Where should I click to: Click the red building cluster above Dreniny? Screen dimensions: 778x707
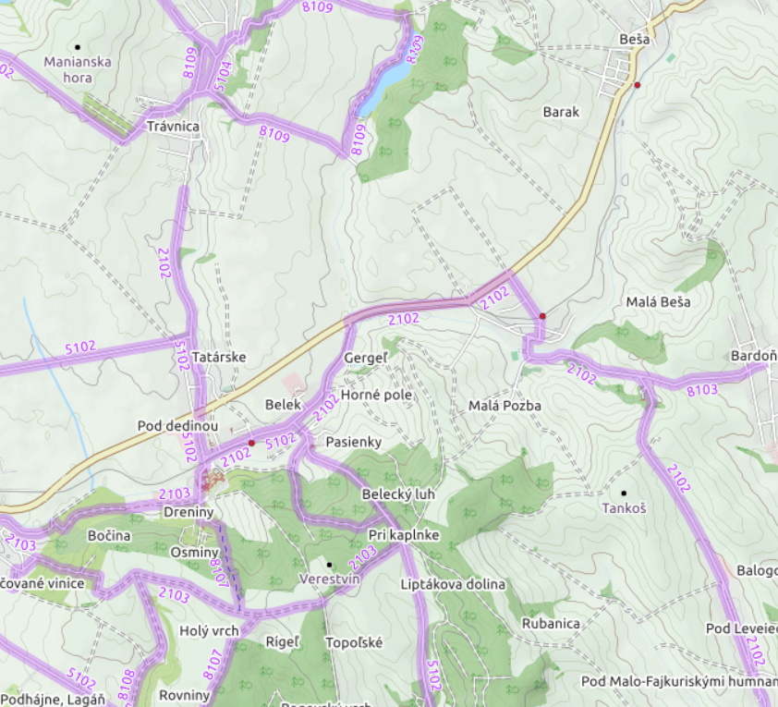213,480
